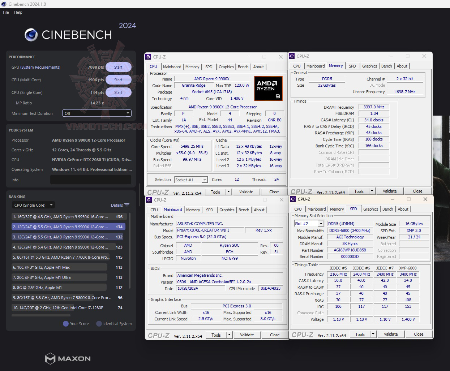The image size is (450, 371).
Task: Open the Help menu in Cinebench
Action: (x=18, y=12)
